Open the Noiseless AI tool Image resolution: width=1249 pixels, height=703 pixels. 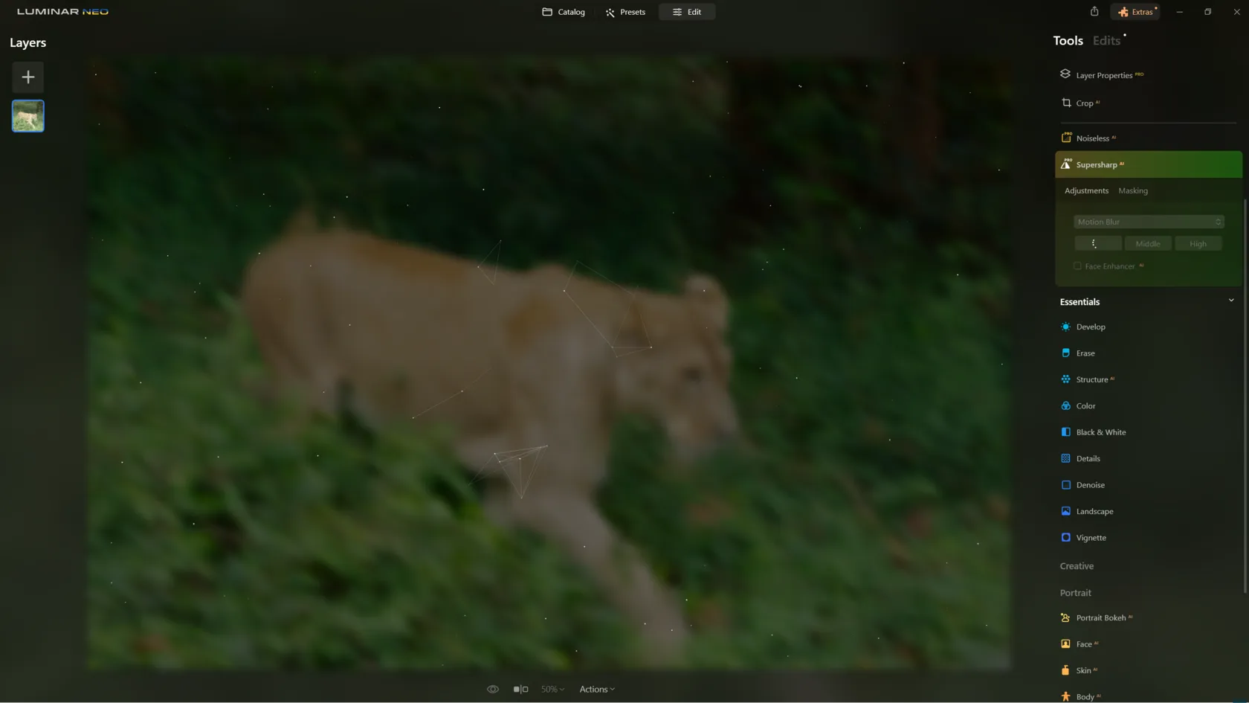(1092, 138)
